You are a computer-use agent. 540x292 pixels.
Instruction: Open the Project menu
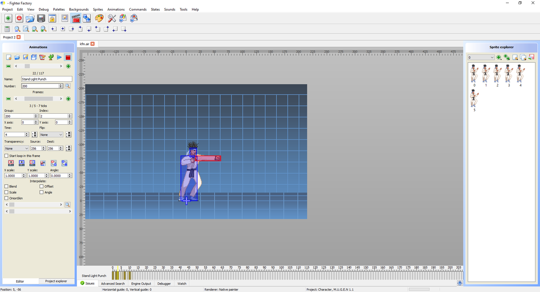click(x=8, y=9)
